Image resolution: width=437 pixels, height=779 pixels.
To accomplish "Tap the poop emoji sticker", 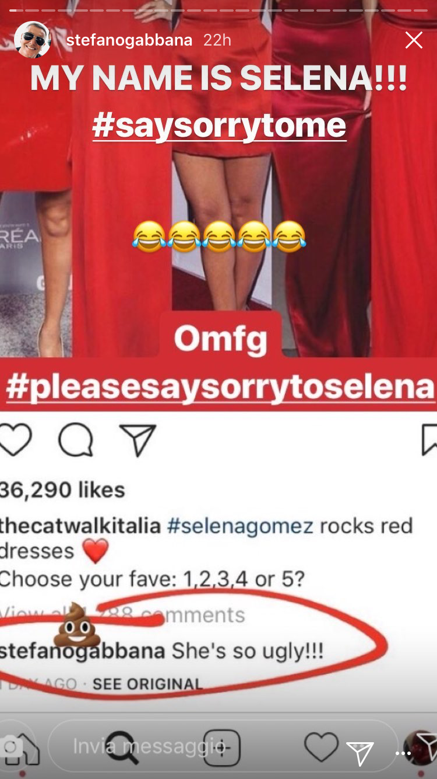I will click(x=77, y=625).
